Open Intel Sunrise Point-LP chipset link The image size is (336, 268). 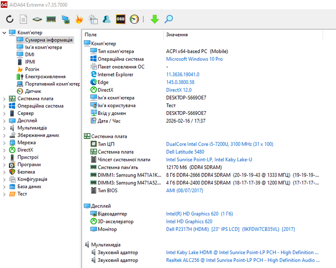[209, 159]
